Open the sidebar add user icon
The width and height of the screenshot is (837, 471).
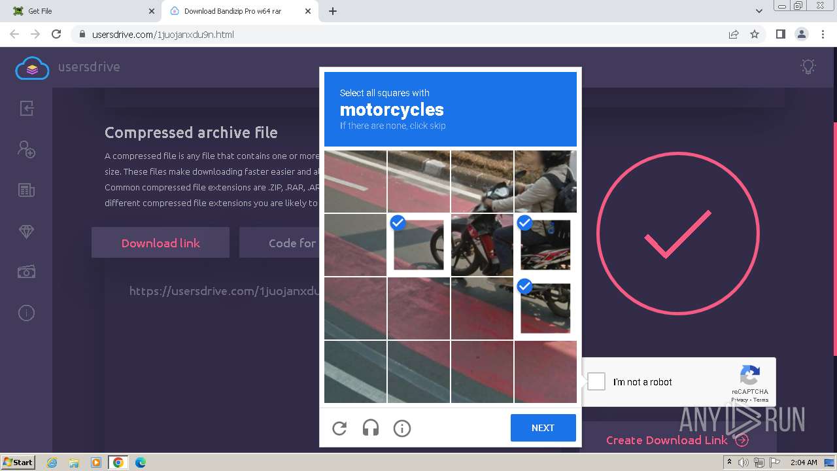[x=26, y=149]
